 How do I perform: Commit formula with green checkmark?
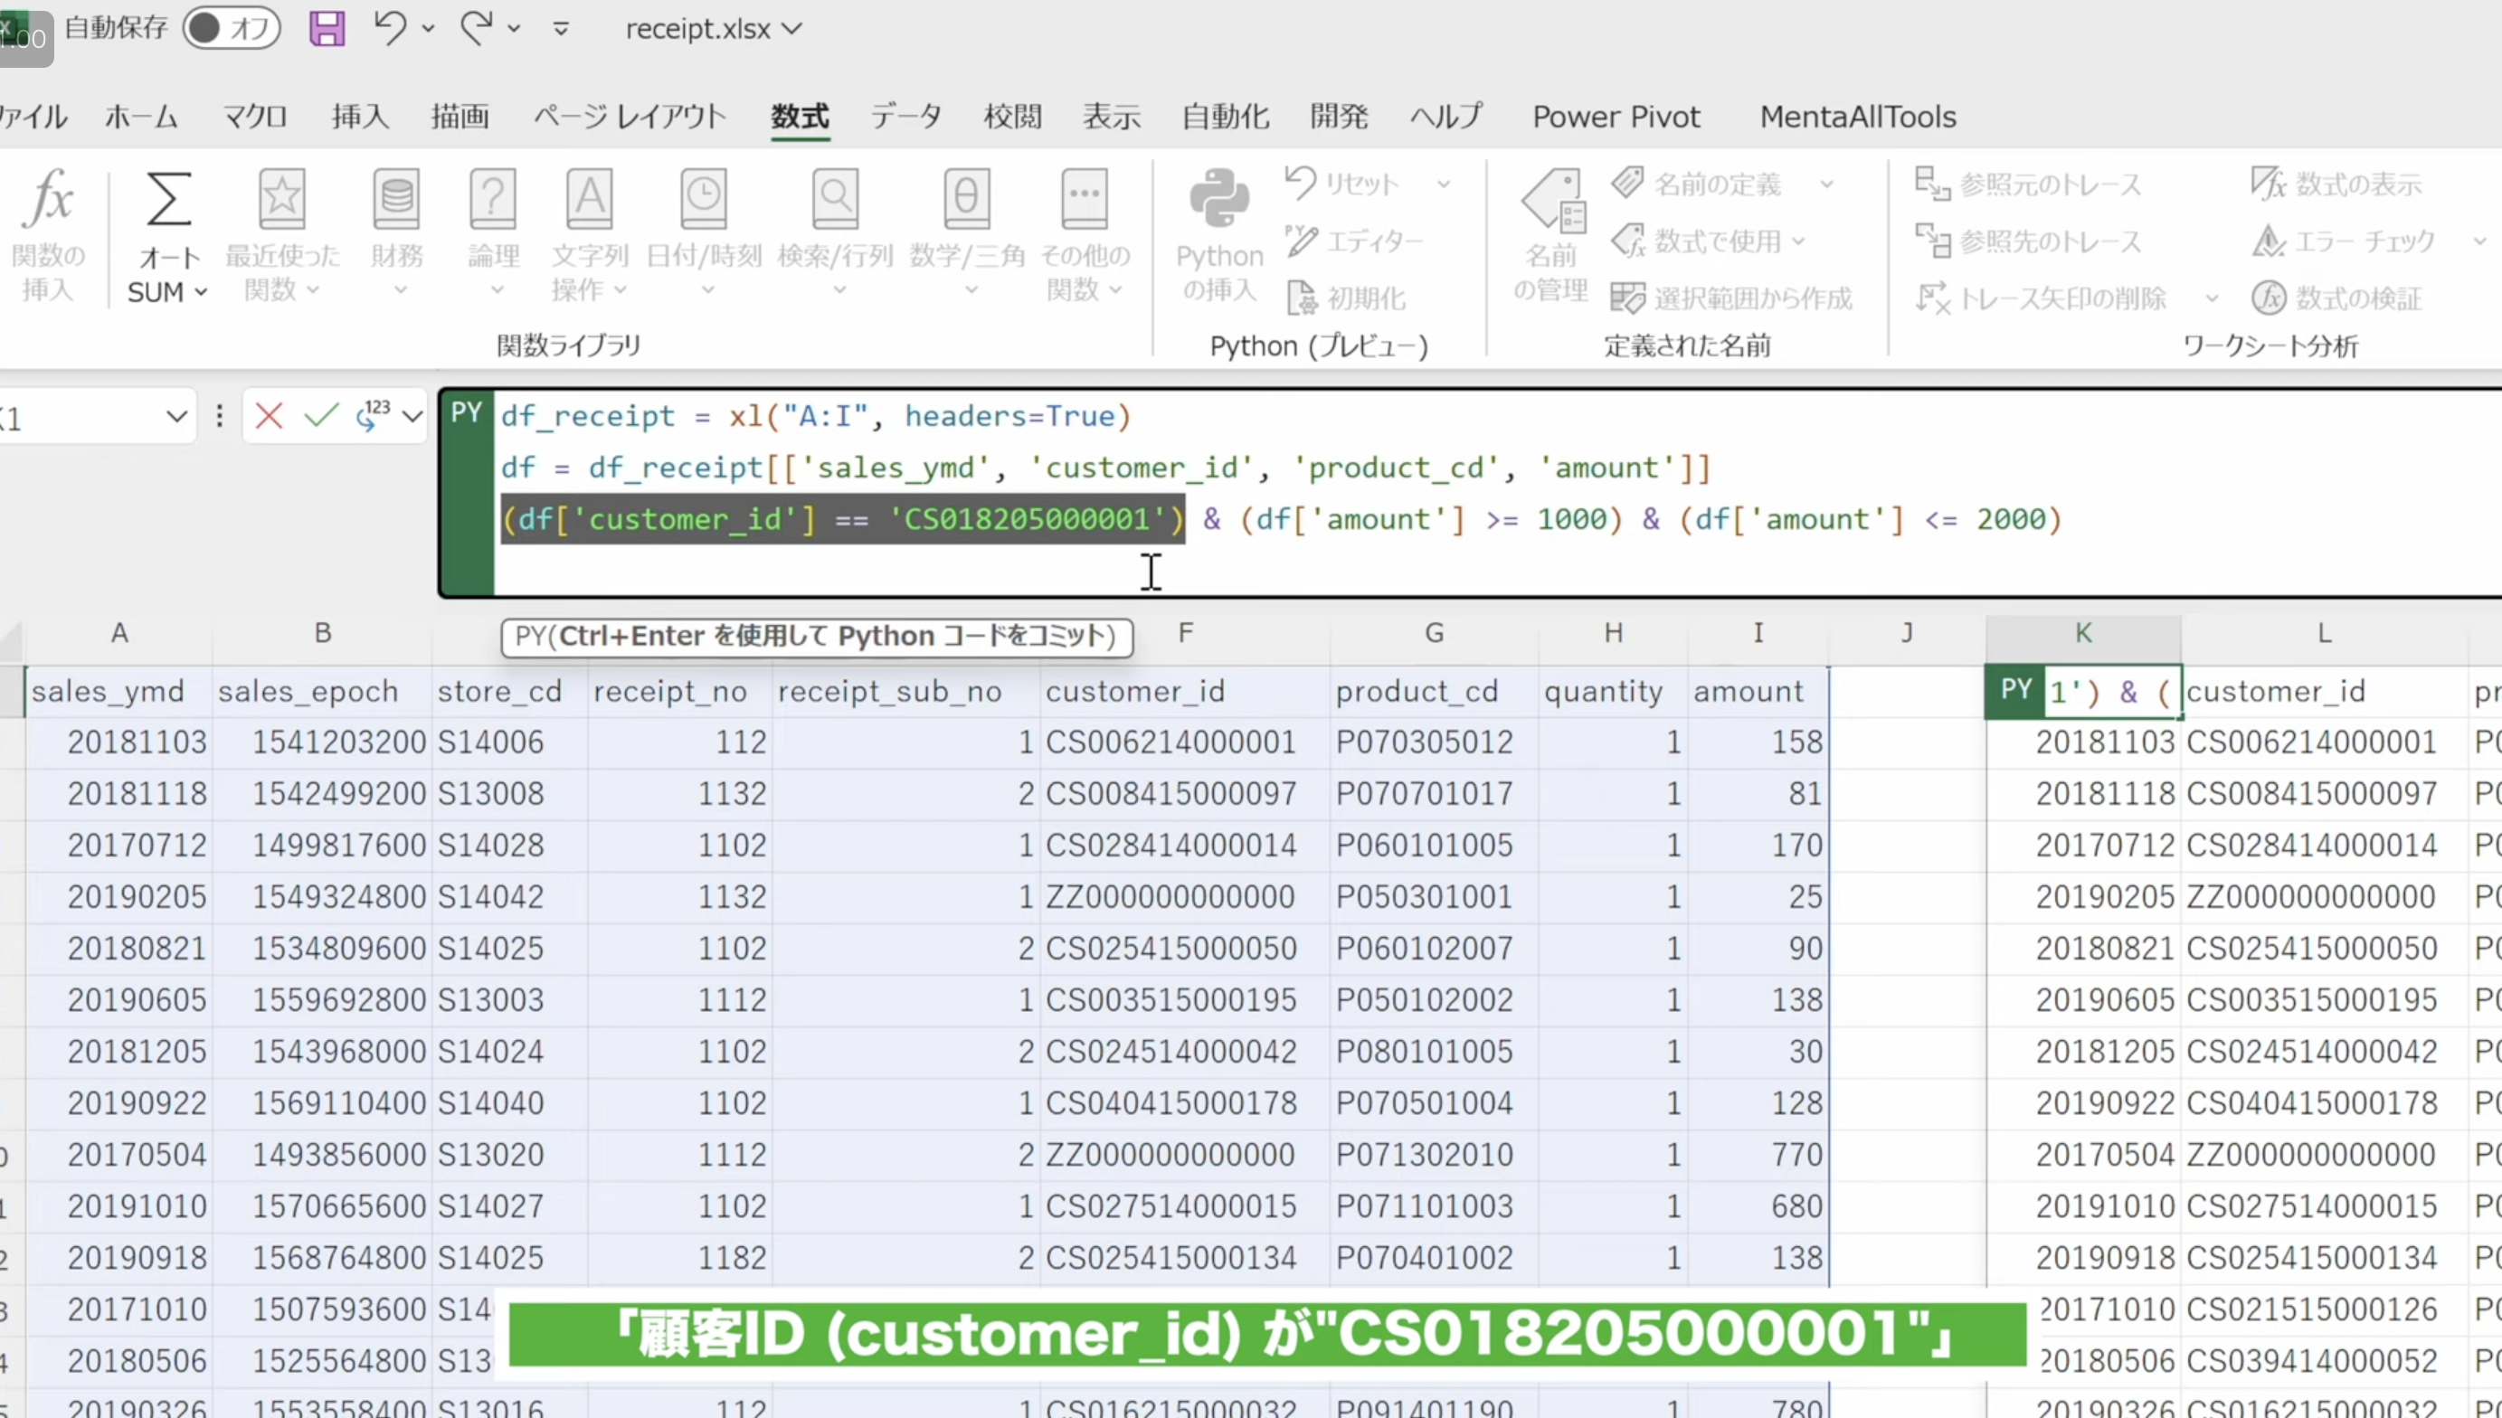point(321,417)
